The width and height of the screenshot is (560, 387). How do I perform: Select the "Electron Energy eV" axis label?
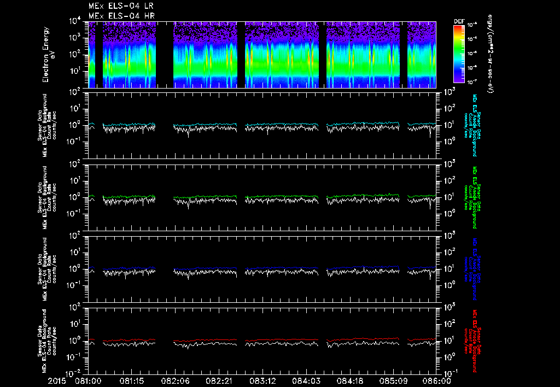click(48, 55)
